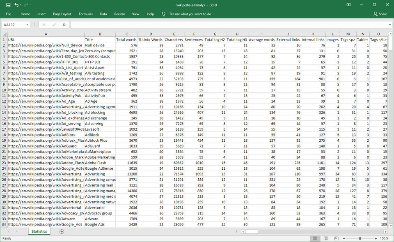Open the Undo history dropdown arrow

coord(21,5)
